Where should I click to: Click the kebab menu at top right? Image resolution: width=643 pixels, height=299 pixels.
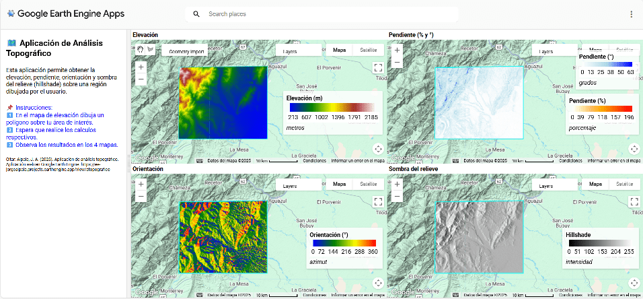tap(630, 14)
